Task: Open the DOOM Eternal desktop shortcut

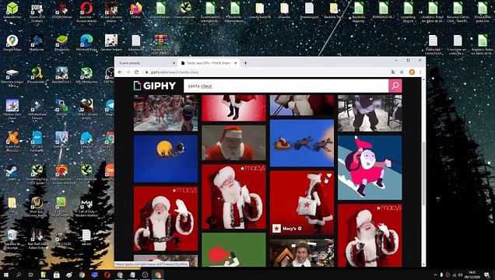Action: (x=61, y=11)
